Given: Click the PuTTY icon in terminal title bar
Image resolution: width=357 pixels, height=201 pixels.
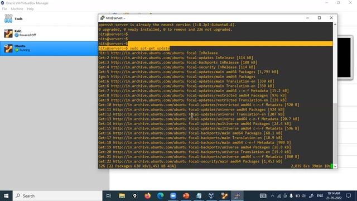Looking at the screenshot, I should click(x=102, y=18).
